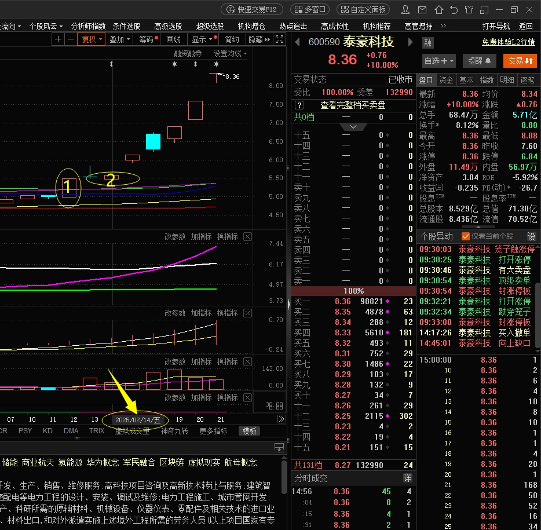The width and height of the screenshot is (541, 530).
Task: Open 更多指标 indicators list
Action: click(213, 431)
